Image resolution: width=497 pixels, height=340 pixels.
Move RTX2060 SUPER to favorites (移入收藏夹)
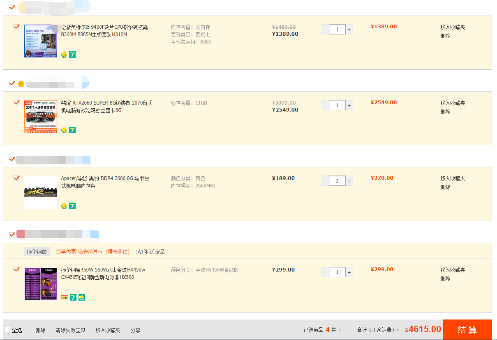point(453,103)
